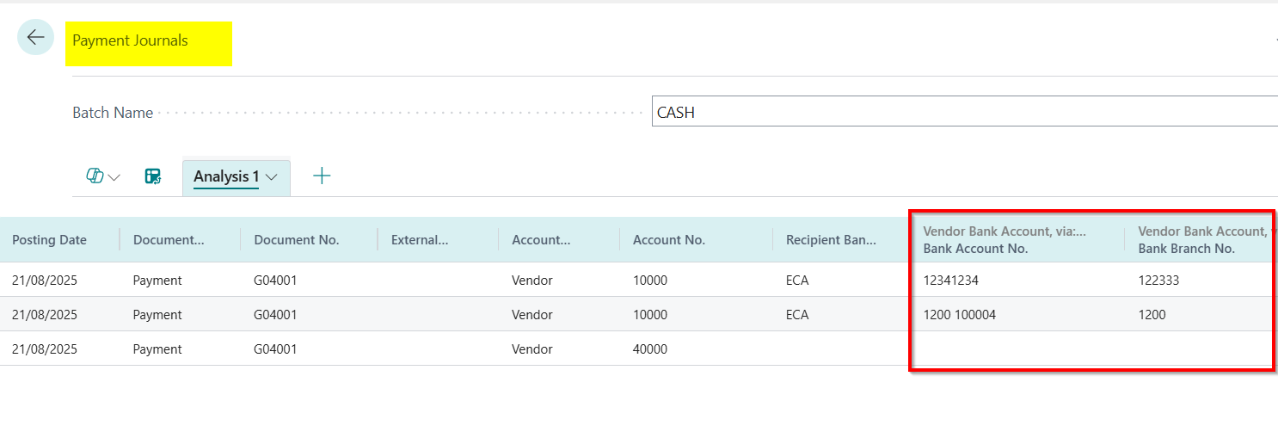Add a new analysis tab with plus icon
Screen dimensions: 1278x438
click(x=322, y=176)
